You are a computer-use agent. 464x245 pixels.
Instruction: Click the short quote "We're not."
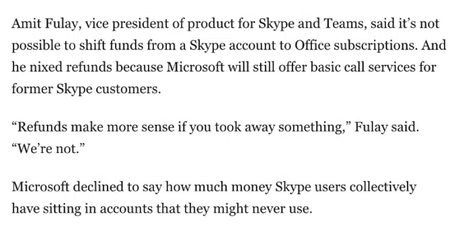[48, 148]
